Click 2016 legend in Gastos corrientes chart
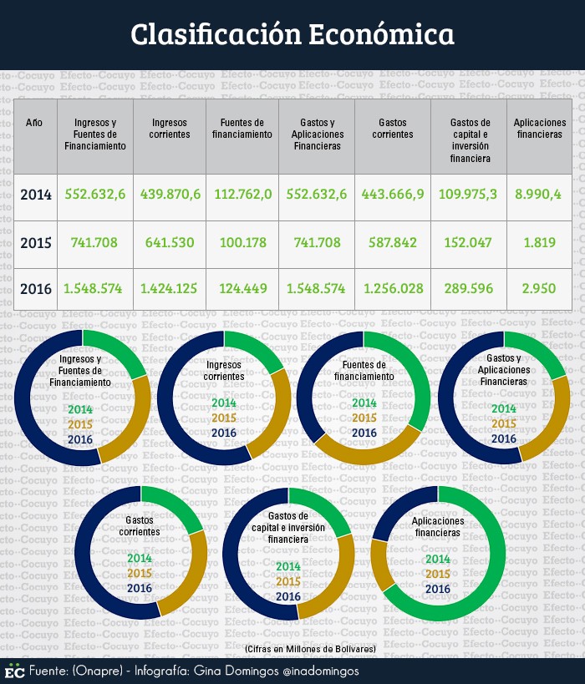 tap(140, 588)
